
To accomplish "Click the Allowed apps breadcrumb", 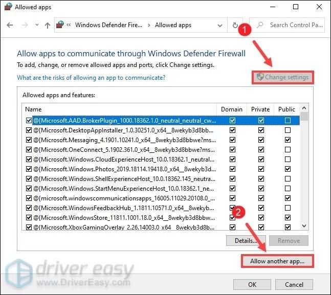I will (173, 25).
